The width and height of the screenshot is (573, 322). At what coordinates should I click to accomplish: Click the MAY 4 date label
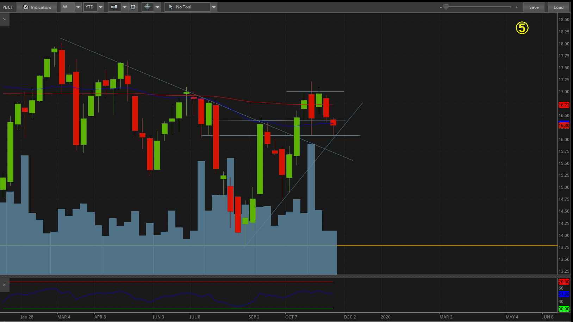tap(512, 317)
